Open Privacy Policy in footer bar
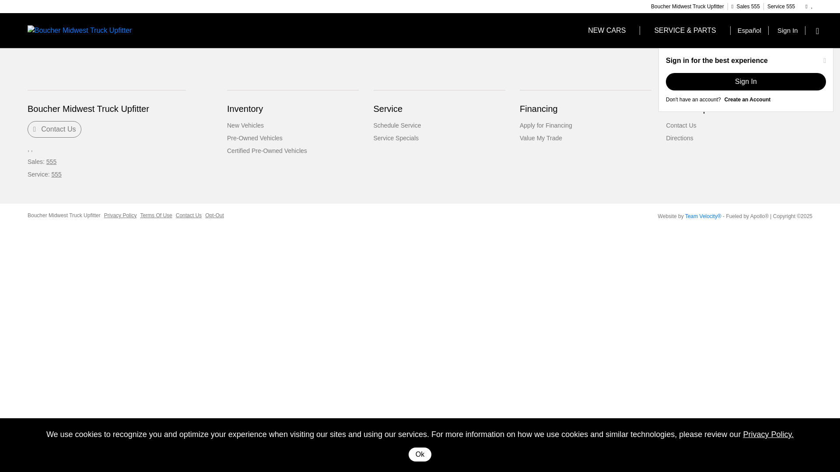Image resolution: width=840 pixels, height=472 pixels. tap(120, 215)
